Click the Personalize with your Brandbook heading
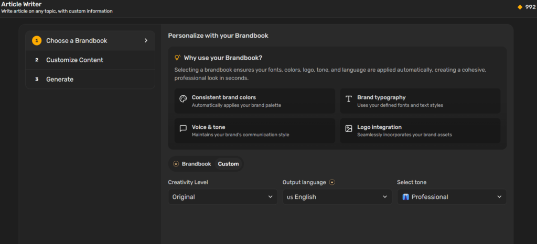 pyautogui.click(x=218, y=36)
